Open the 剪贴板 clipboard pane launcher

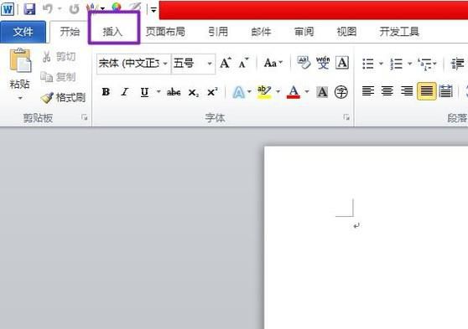[x=85, y=118]
